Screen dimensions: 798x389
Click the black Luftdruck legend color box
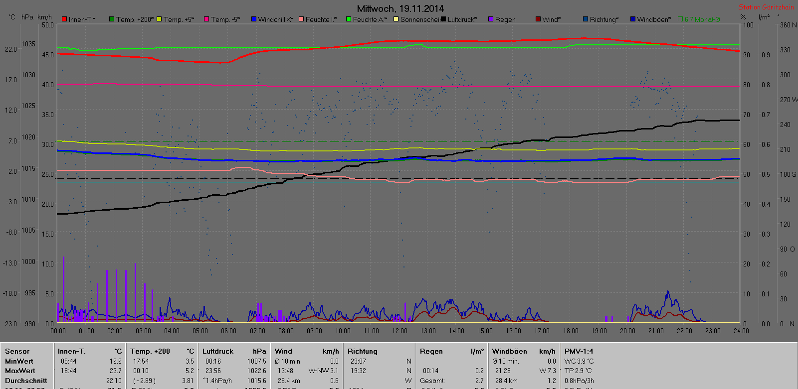(443, 19)
